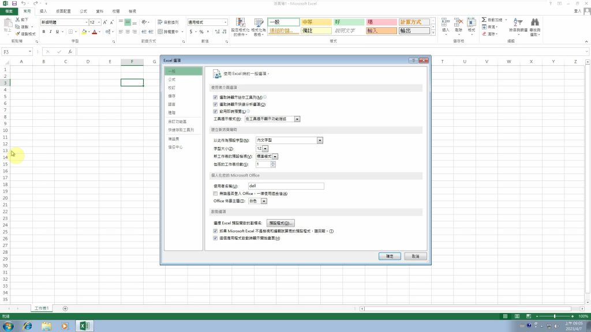Open the ribbon number format dropdown
The height and width of the screenshot is (332, 591).
[226, 22]
